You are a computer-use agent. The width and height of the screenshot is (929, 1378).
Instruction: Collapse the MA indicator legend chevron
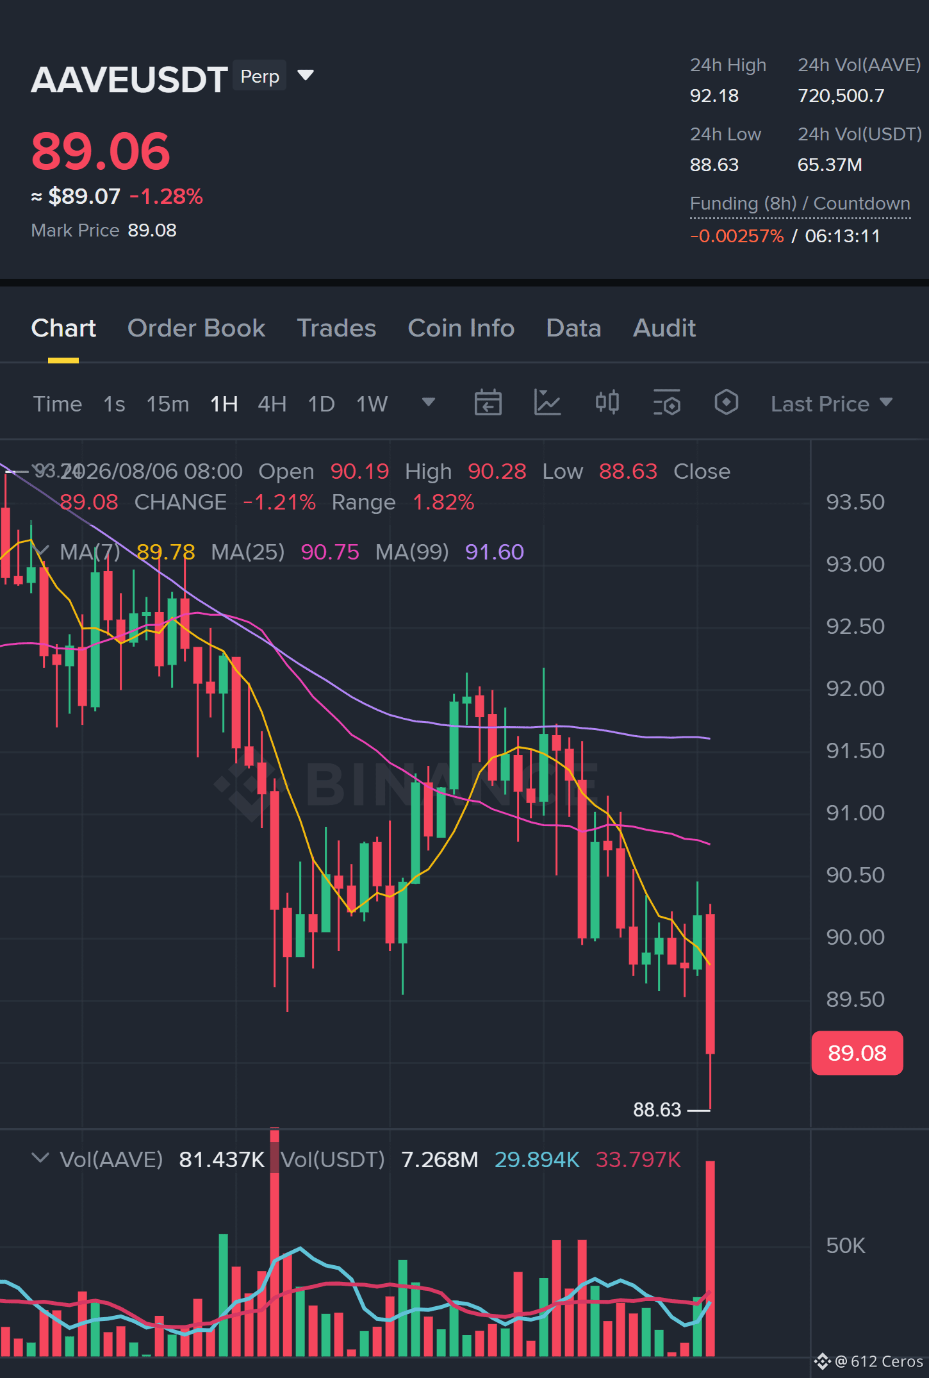coord(40,551)
